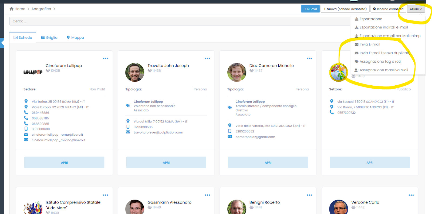Switch to the Griglia tab
432x214 pixels.
point(49,38)
